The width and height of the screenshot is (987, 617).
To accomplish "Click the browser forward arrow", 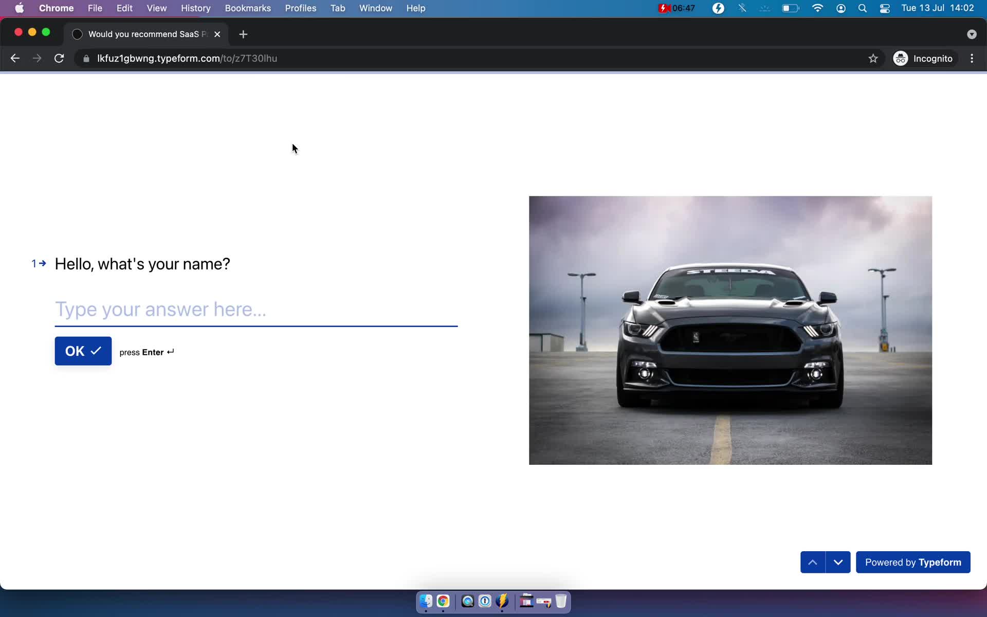I will (x=37, y=59).
